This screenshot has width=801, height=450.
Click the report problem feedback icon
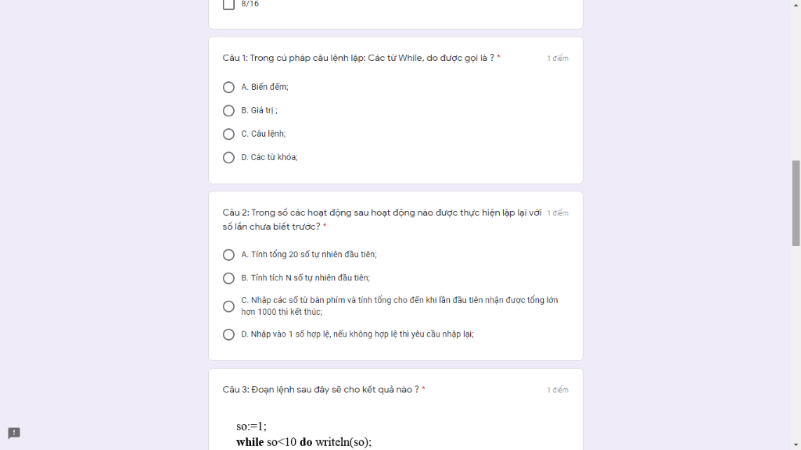(14, 433)
